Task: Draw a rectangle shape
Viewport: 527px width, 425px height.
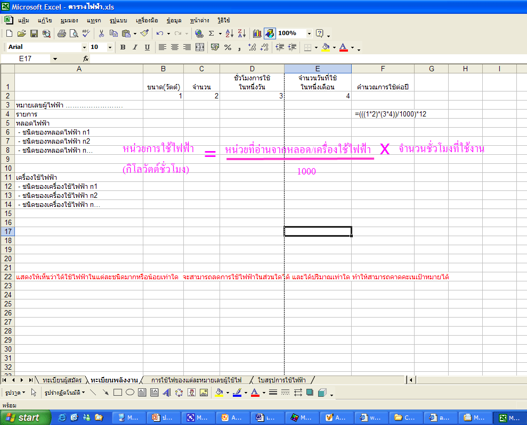Action: 118,393
